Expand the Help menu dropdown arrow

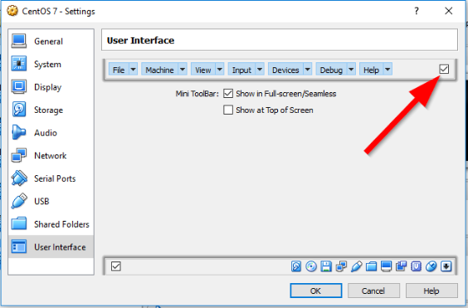388,70
